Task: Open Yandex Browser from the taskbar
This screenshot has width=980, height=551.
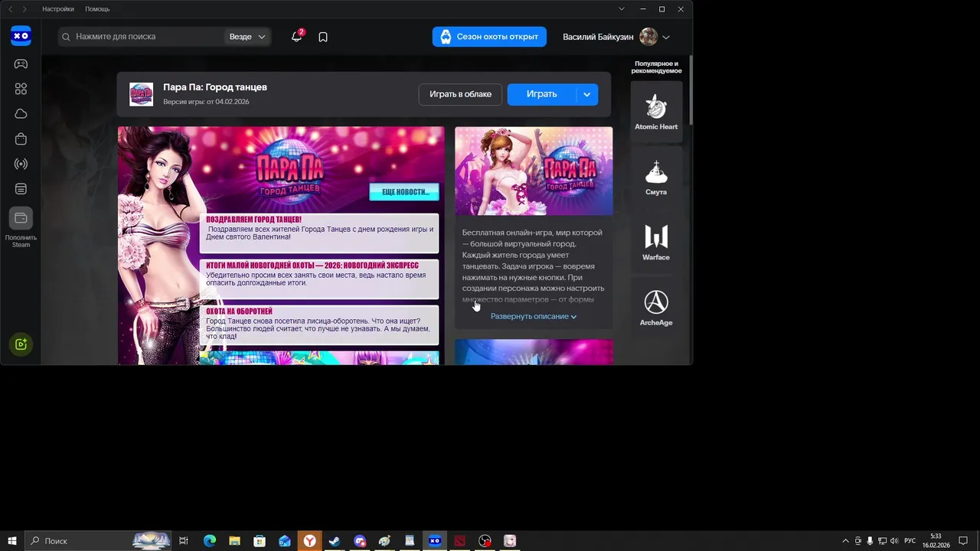Action: coord(309,541)
